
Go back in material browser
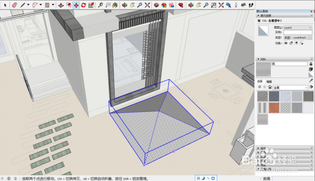[260, 87]
